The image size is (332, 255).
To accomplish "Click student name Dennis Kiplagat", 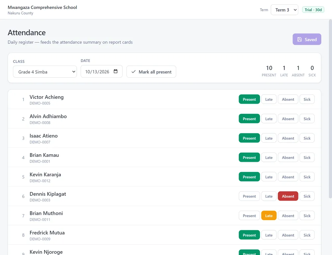I will click(x=48, y=194).
